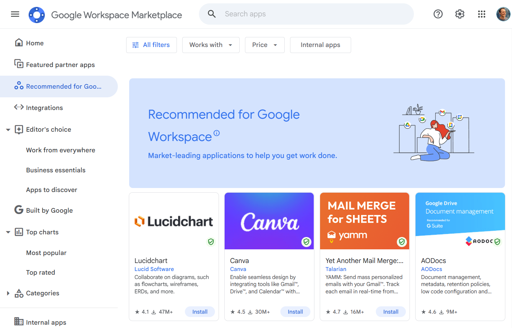Click the info icon beside Workspace heading
512x328 pixels.
(x=217, y=133)
